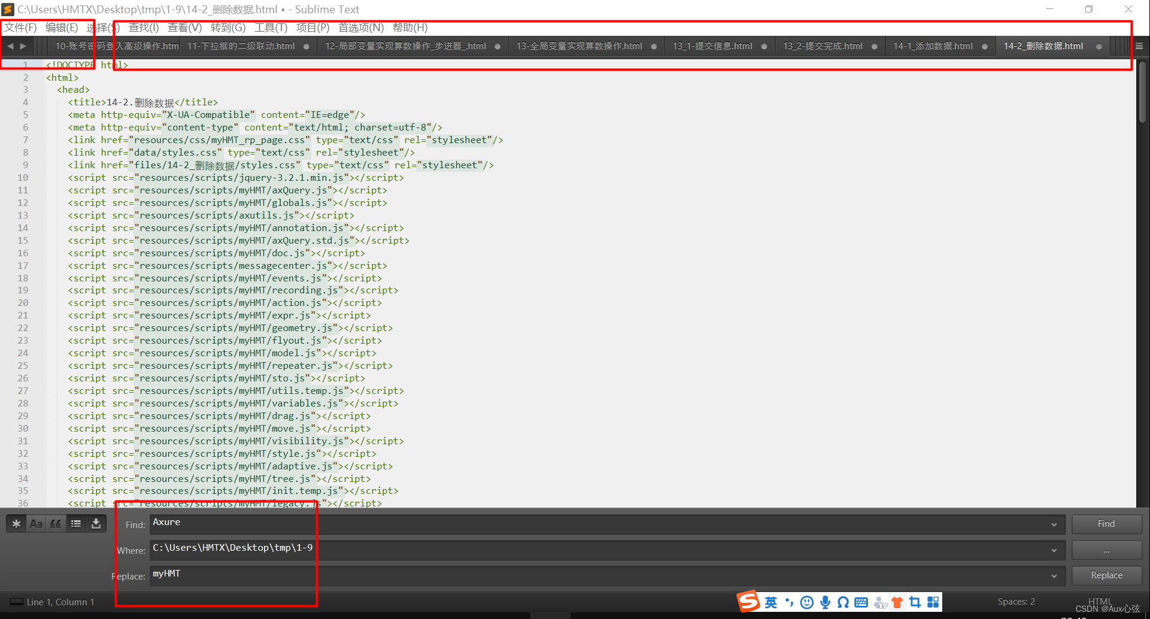1150x619 pixels.
Task: Close the 13_1-提交信息.html tab via its dot
Action: pyautogui.click(x=764, y=47)
